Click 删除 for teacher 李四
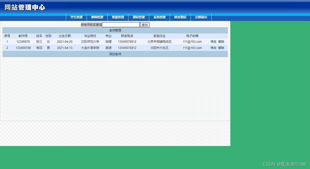This screenshot has width=310, height=169. [x=221, y=48]
